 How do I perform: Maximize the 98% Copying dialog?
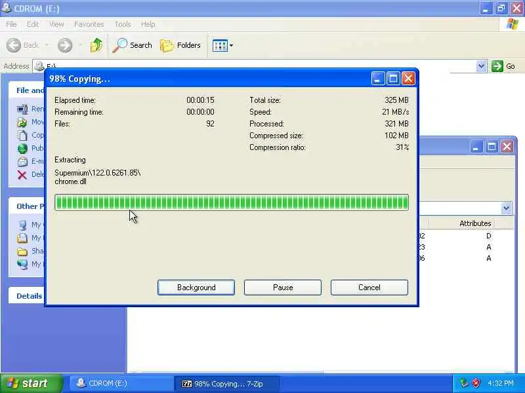pos(393,79)
